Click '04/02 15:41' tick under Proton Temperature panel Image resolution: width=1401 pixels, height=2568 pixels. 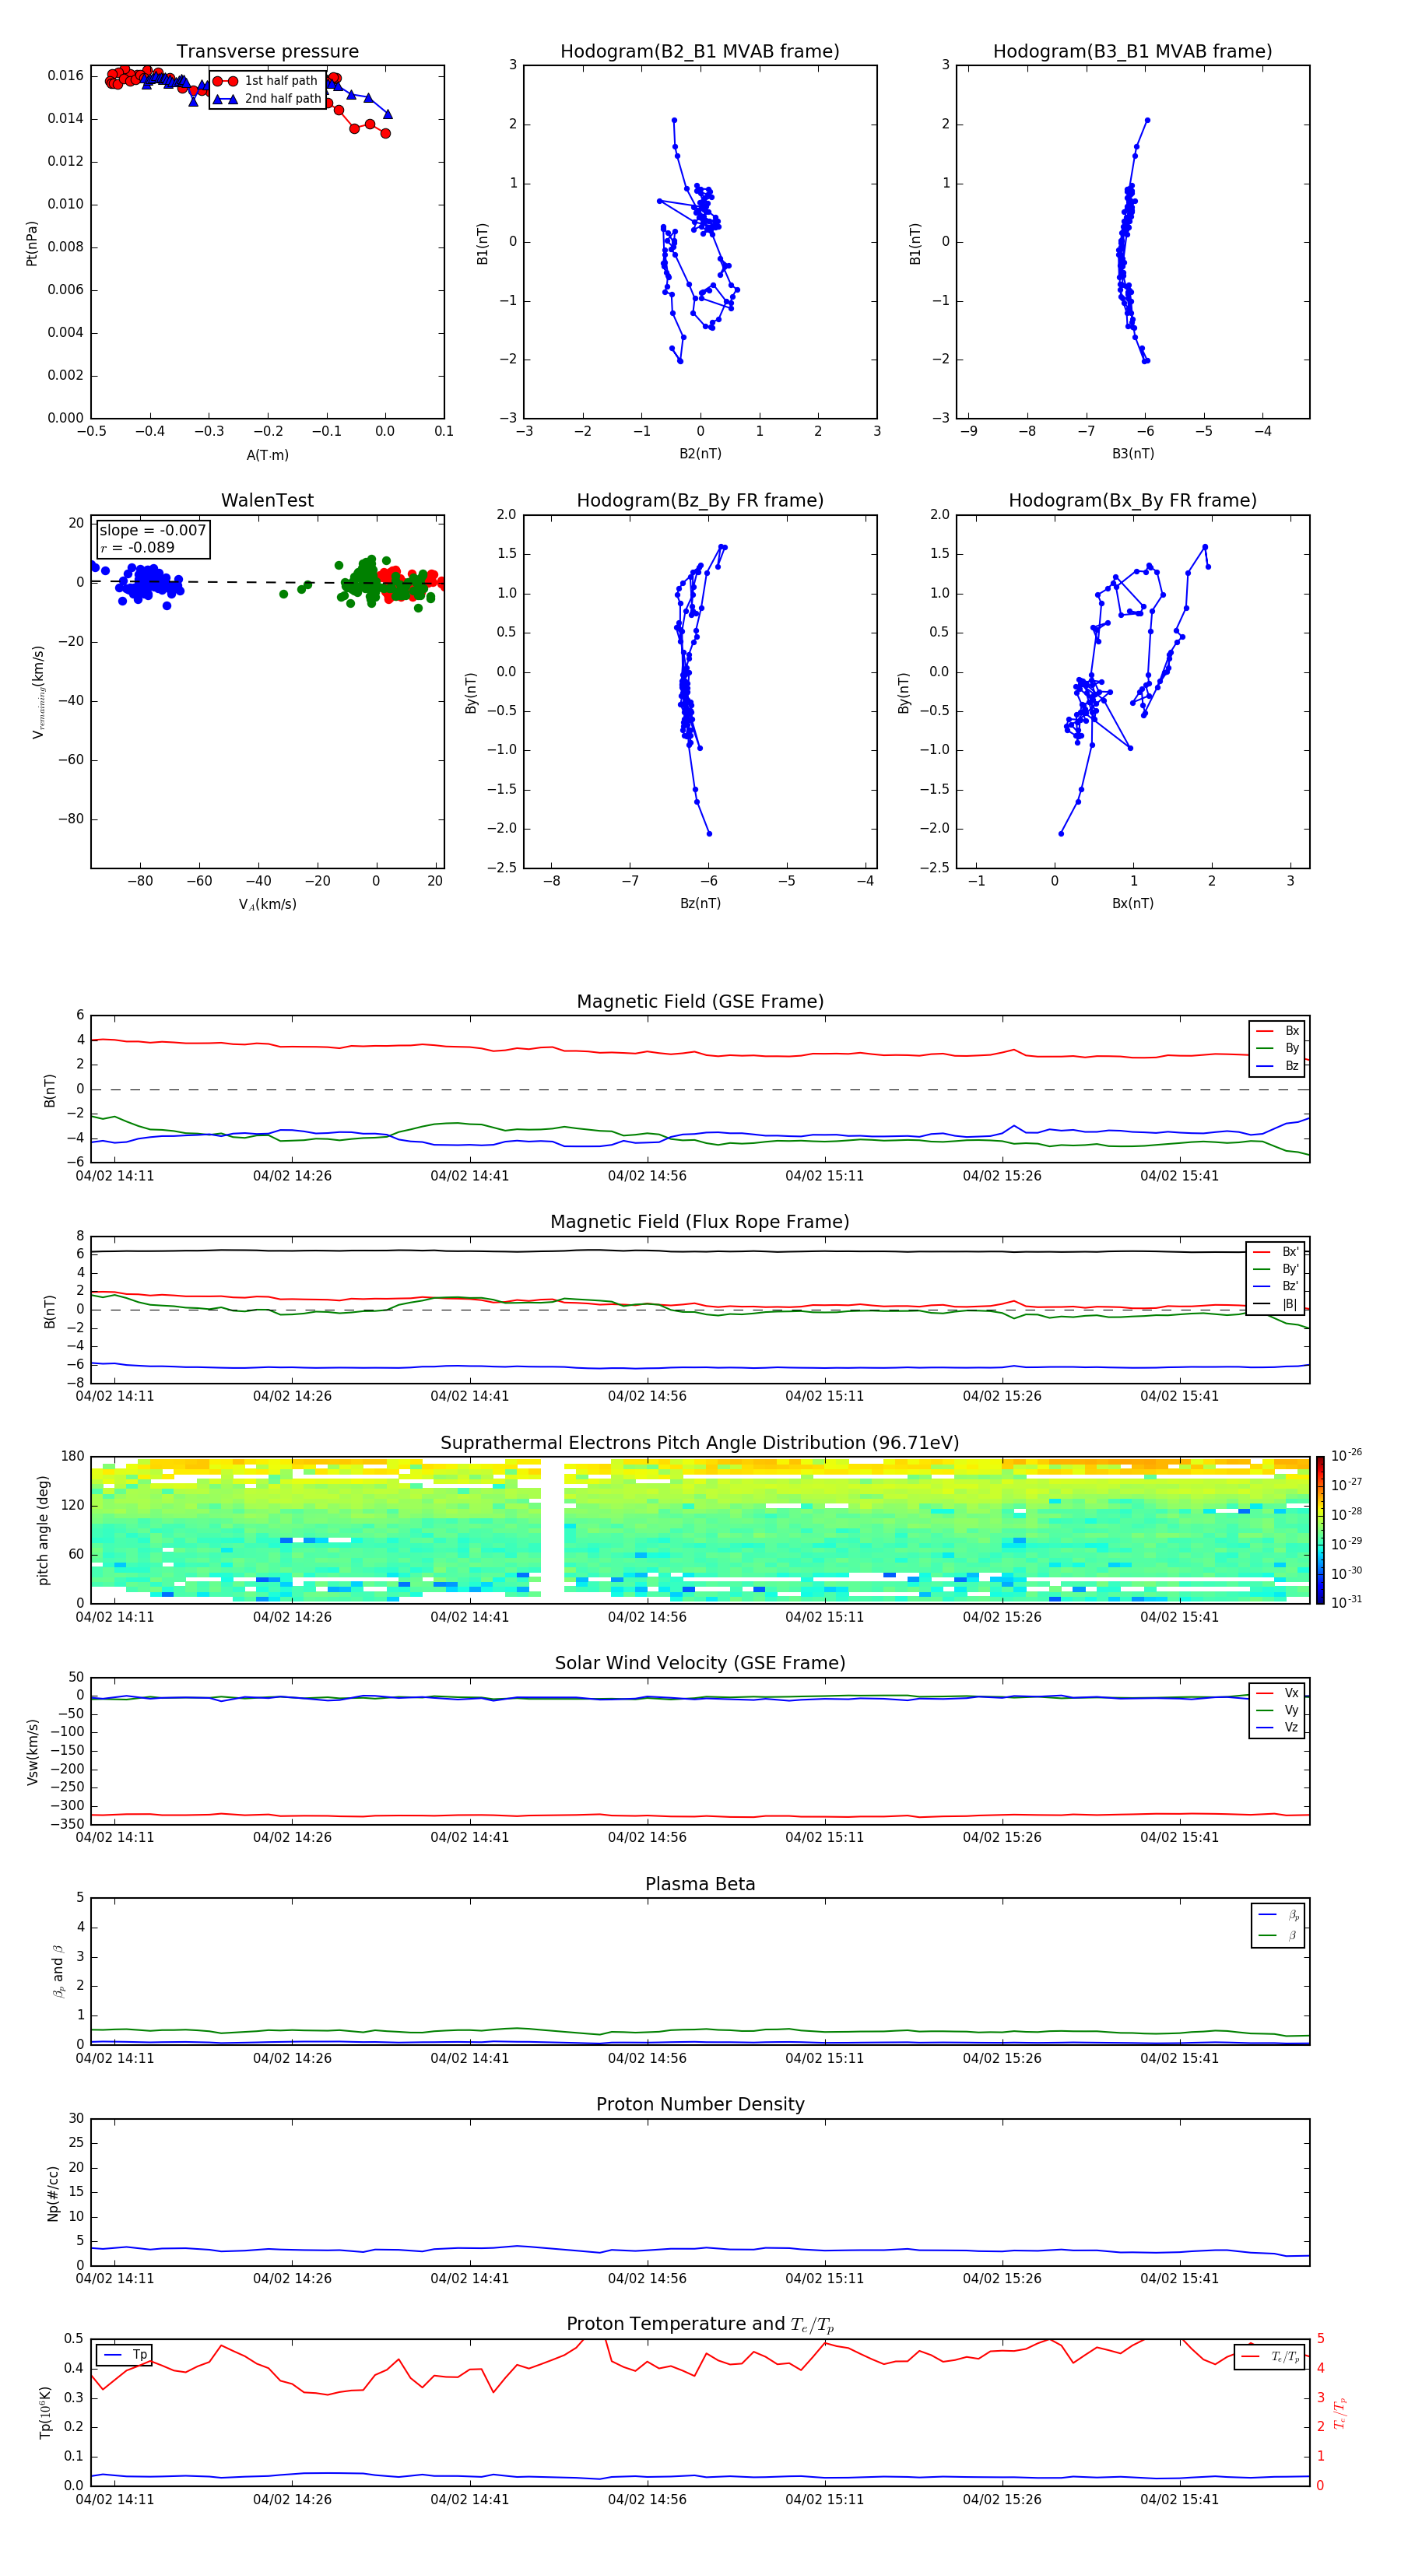pyautogui.click(x=1180, y=2500)
